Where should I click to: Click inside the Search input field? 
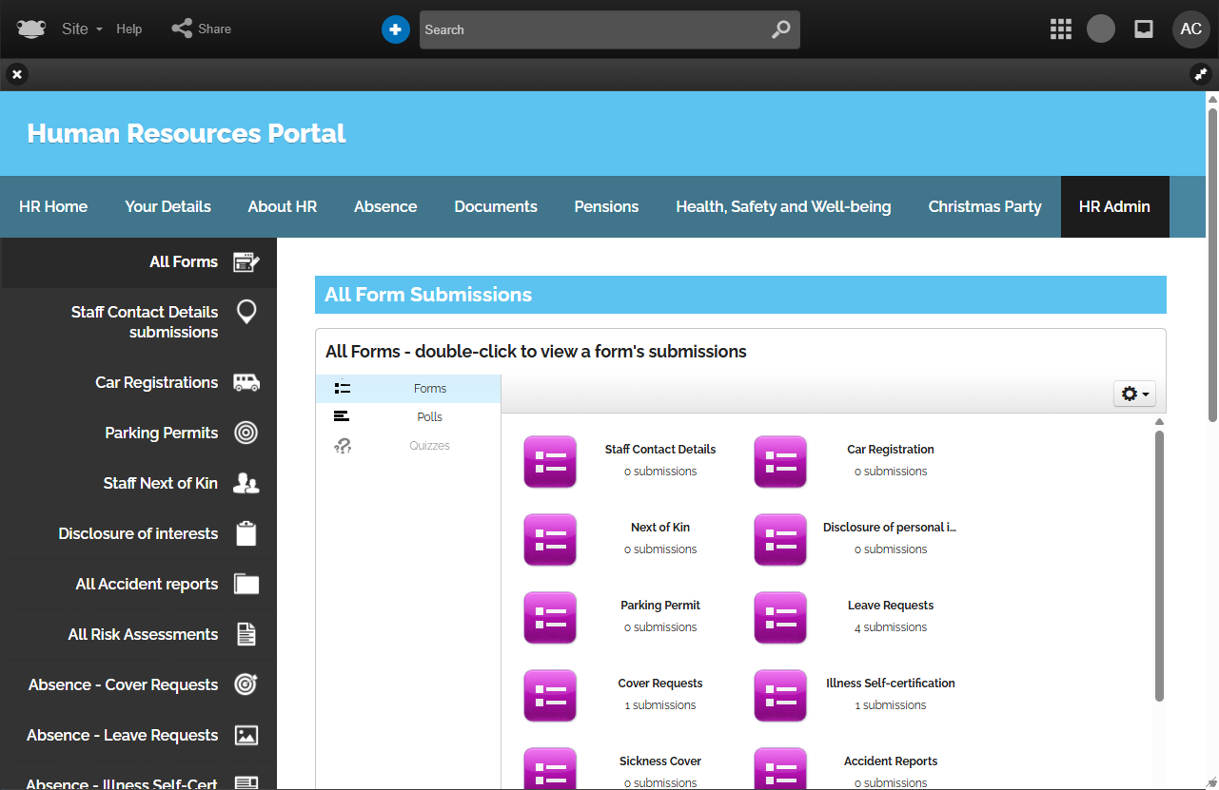590,29
